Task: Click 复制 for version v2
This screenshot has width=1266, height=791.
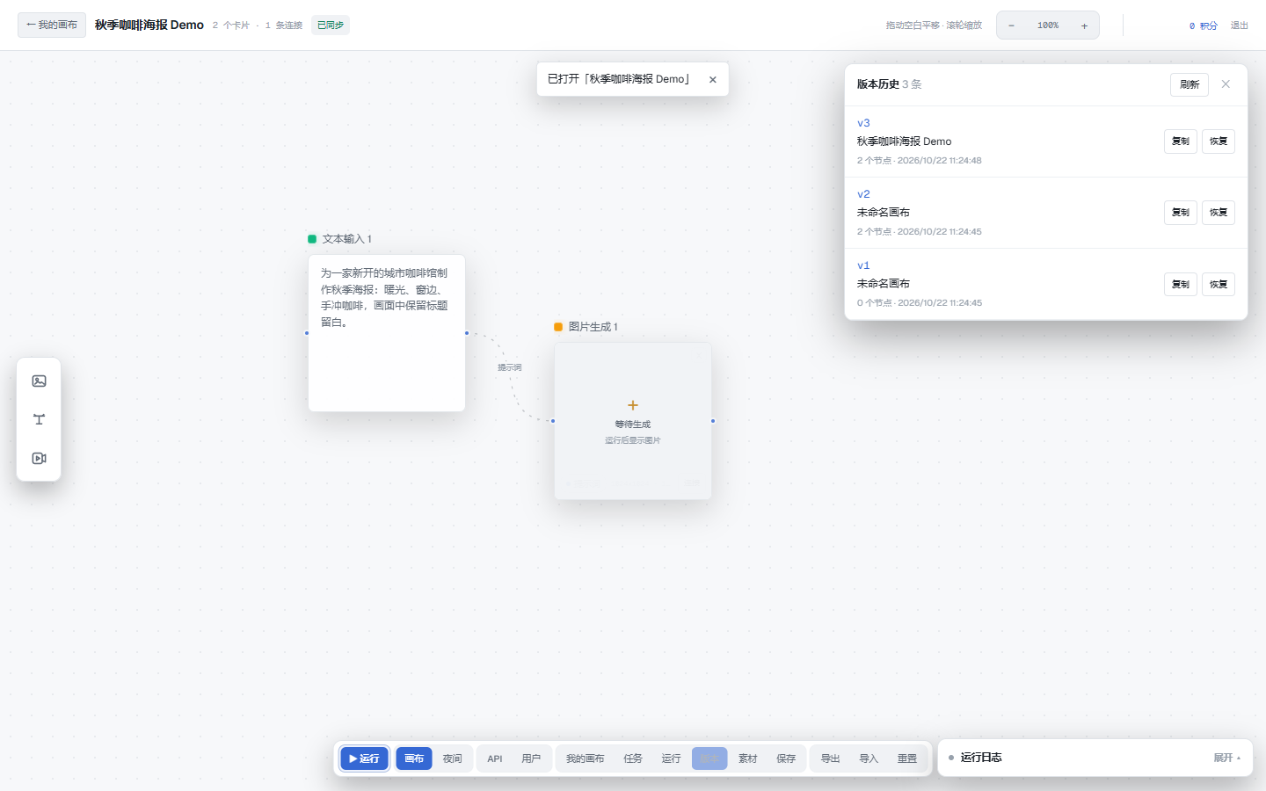Action: coord(1181,213)
